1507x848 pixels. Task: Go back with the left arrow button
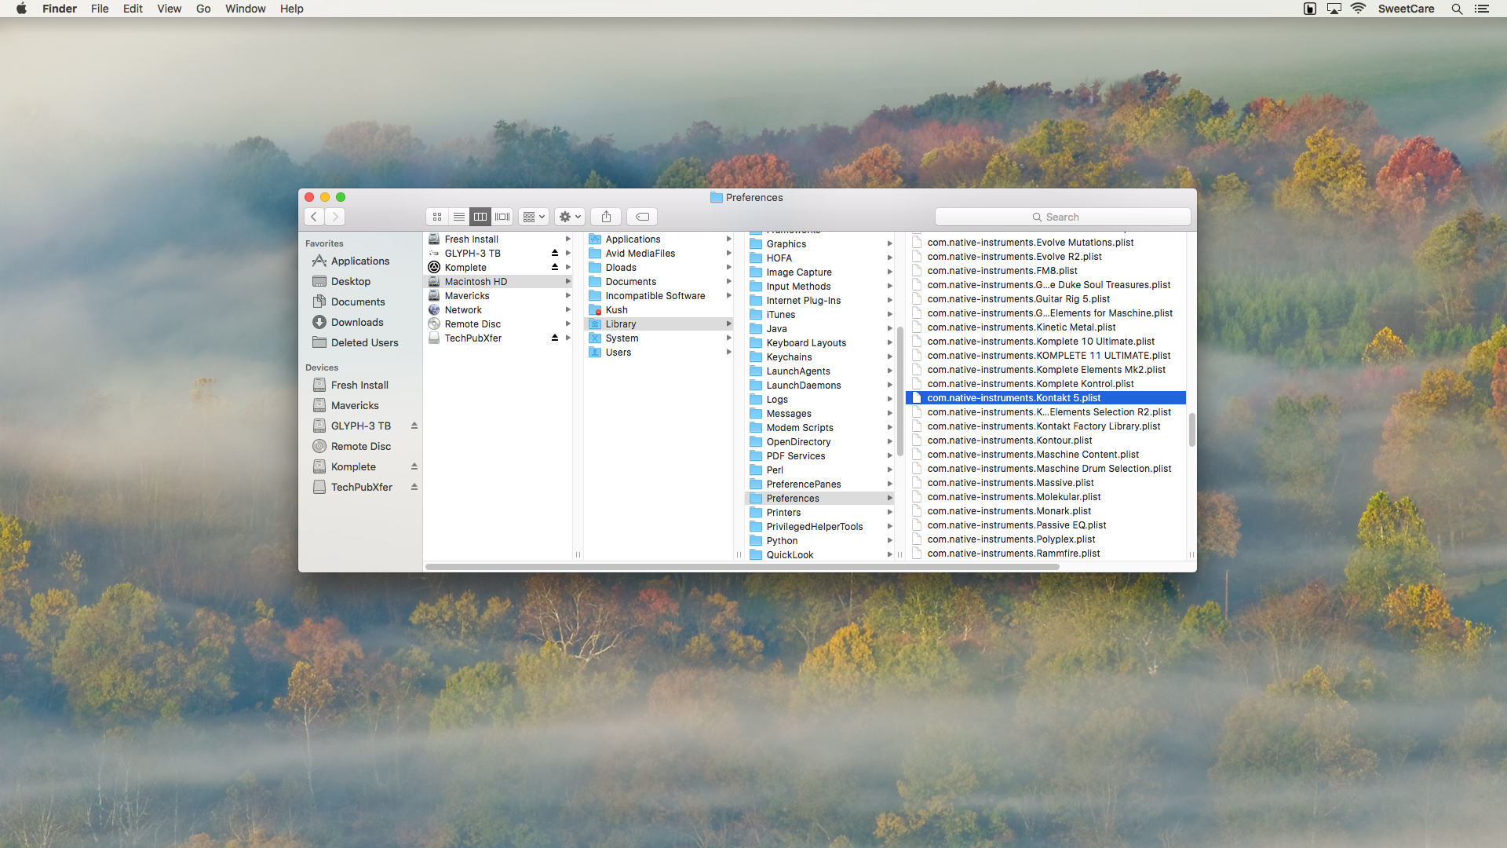pos(314,217)
